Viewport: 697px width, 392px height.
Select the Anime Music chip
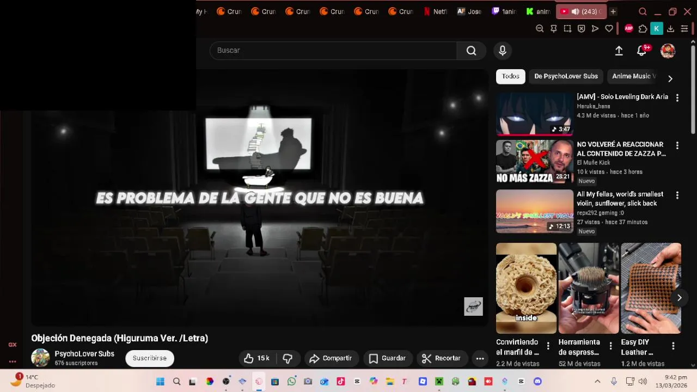click(x=634, y=76)
